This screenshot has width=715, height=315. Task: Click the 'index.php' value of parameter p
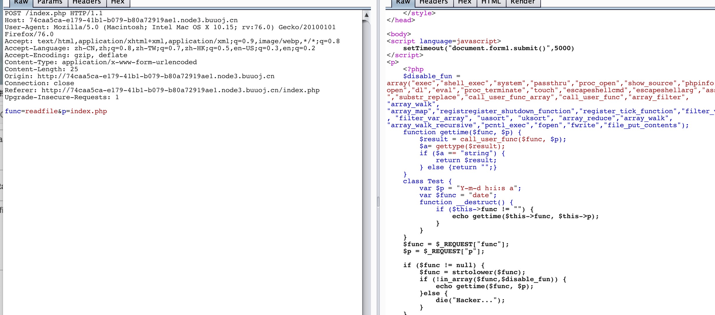(x=88, y=111)
